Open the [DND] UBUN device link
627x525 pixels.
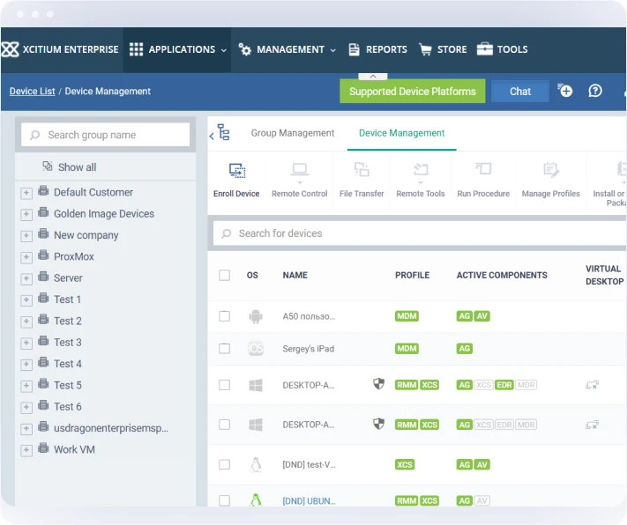[309, 501]
